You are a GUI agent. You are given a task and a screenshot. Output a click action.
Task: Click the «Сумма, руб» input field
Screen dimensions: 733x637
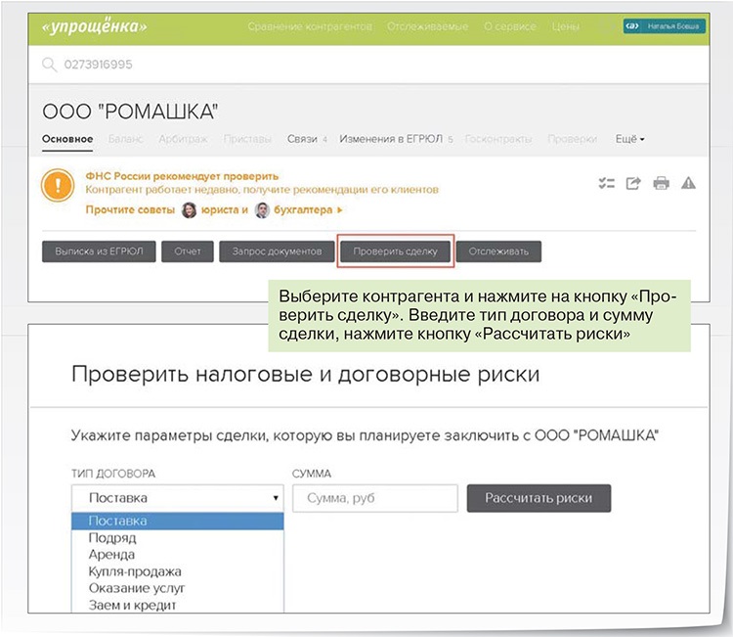click(374, 498)
